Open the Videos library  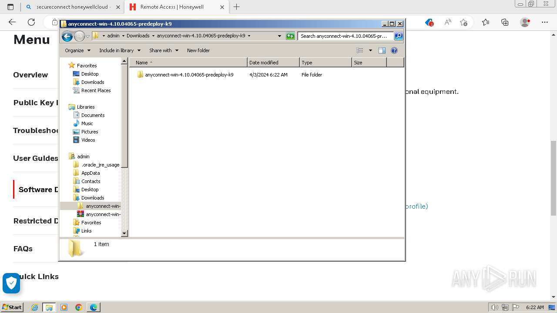pyautogui.click(x=88, y=140)
